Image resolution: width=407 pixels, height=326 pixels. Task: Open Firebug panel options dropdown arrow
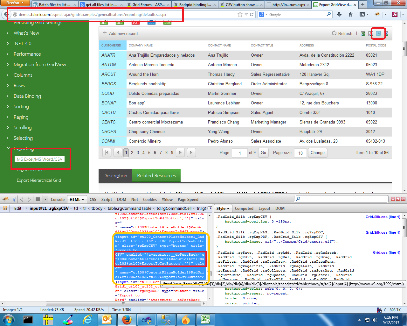click(46, 199)
